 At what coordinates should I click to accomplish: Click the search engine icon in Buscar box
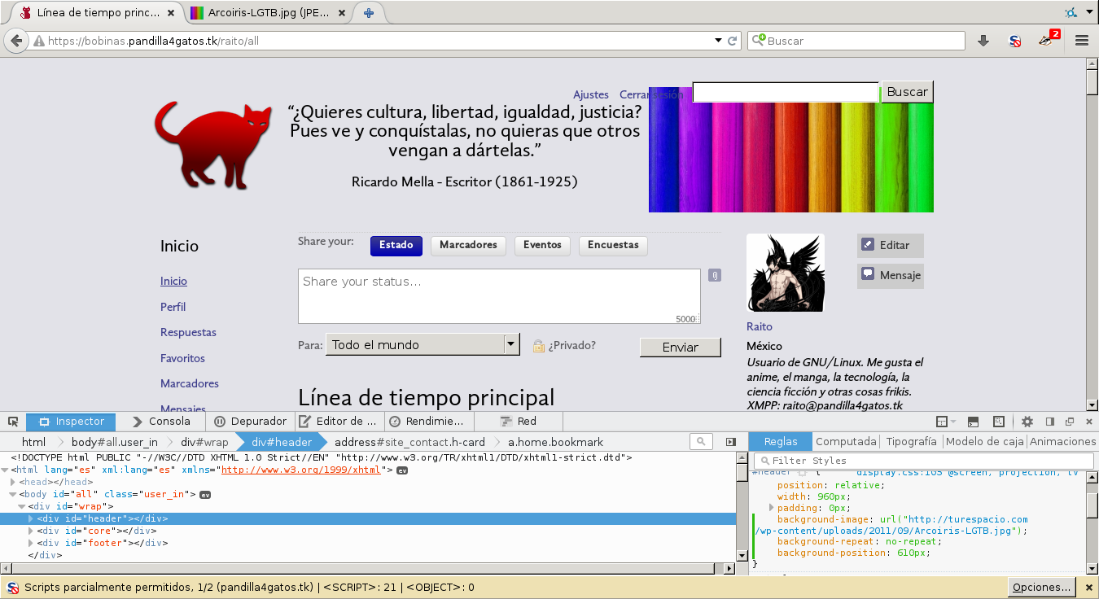(758, 41)
